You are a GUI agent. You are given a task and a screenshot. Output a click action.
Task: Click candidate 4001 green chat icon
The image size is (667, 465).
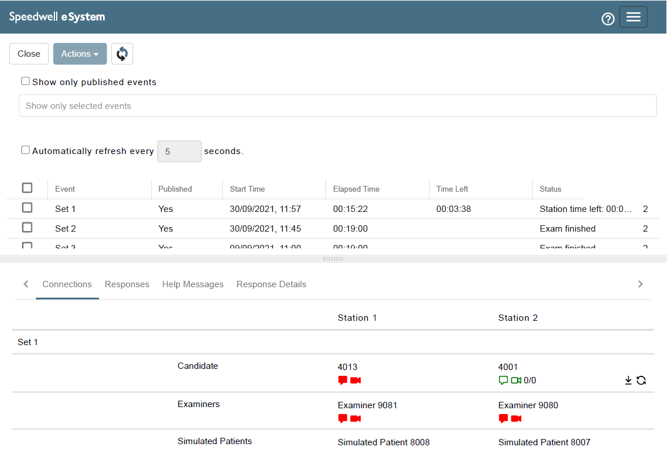(x=503, y=380)
